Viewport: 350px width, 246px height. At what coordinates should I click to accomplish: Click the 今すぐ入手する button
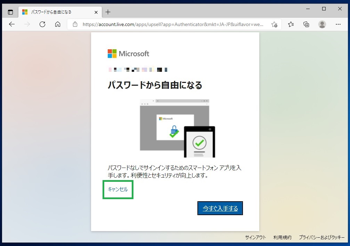point(220,208)
